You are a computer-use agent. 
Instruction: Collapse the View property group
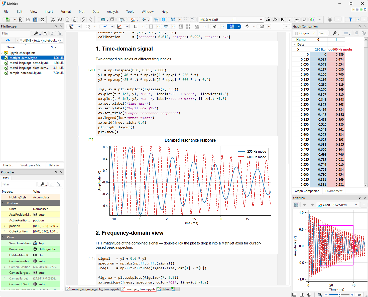point(4,237)
